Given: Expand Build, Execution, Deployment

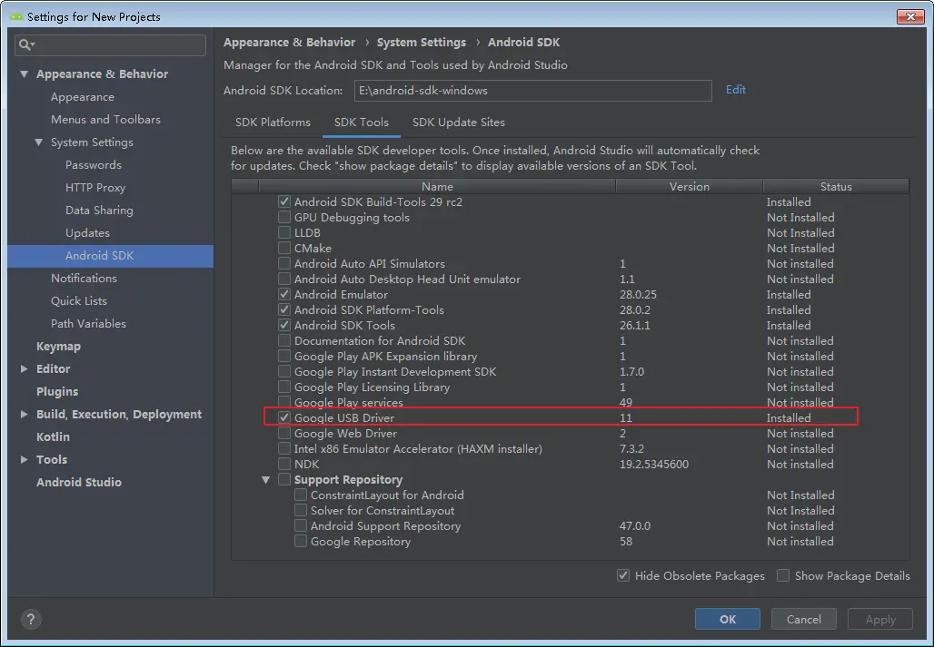Looking at the screenshot, I should point(25,414).
